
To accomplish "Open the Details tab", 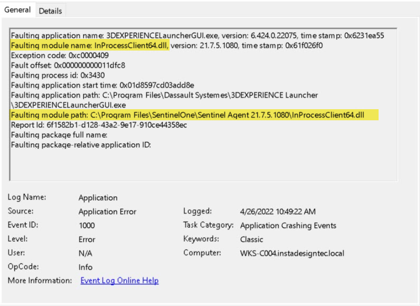I will coord(51,11).
